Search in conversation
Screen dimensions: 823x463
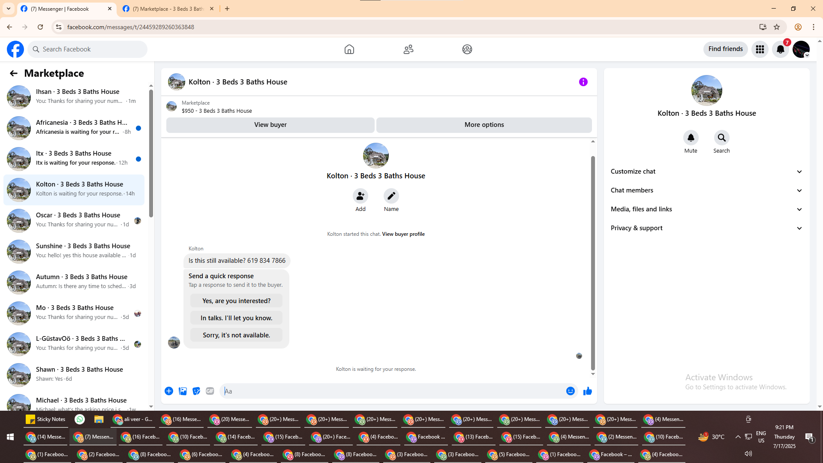[x=722, y=138]
